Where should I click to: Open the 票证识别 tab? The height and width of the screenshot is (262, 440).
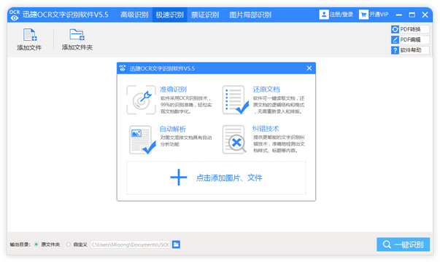tap(205, 15)
